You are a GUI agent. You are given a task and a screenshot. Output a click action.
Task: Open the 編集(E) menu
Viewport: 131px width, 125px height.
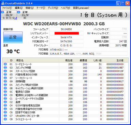(x=19, y=8)
